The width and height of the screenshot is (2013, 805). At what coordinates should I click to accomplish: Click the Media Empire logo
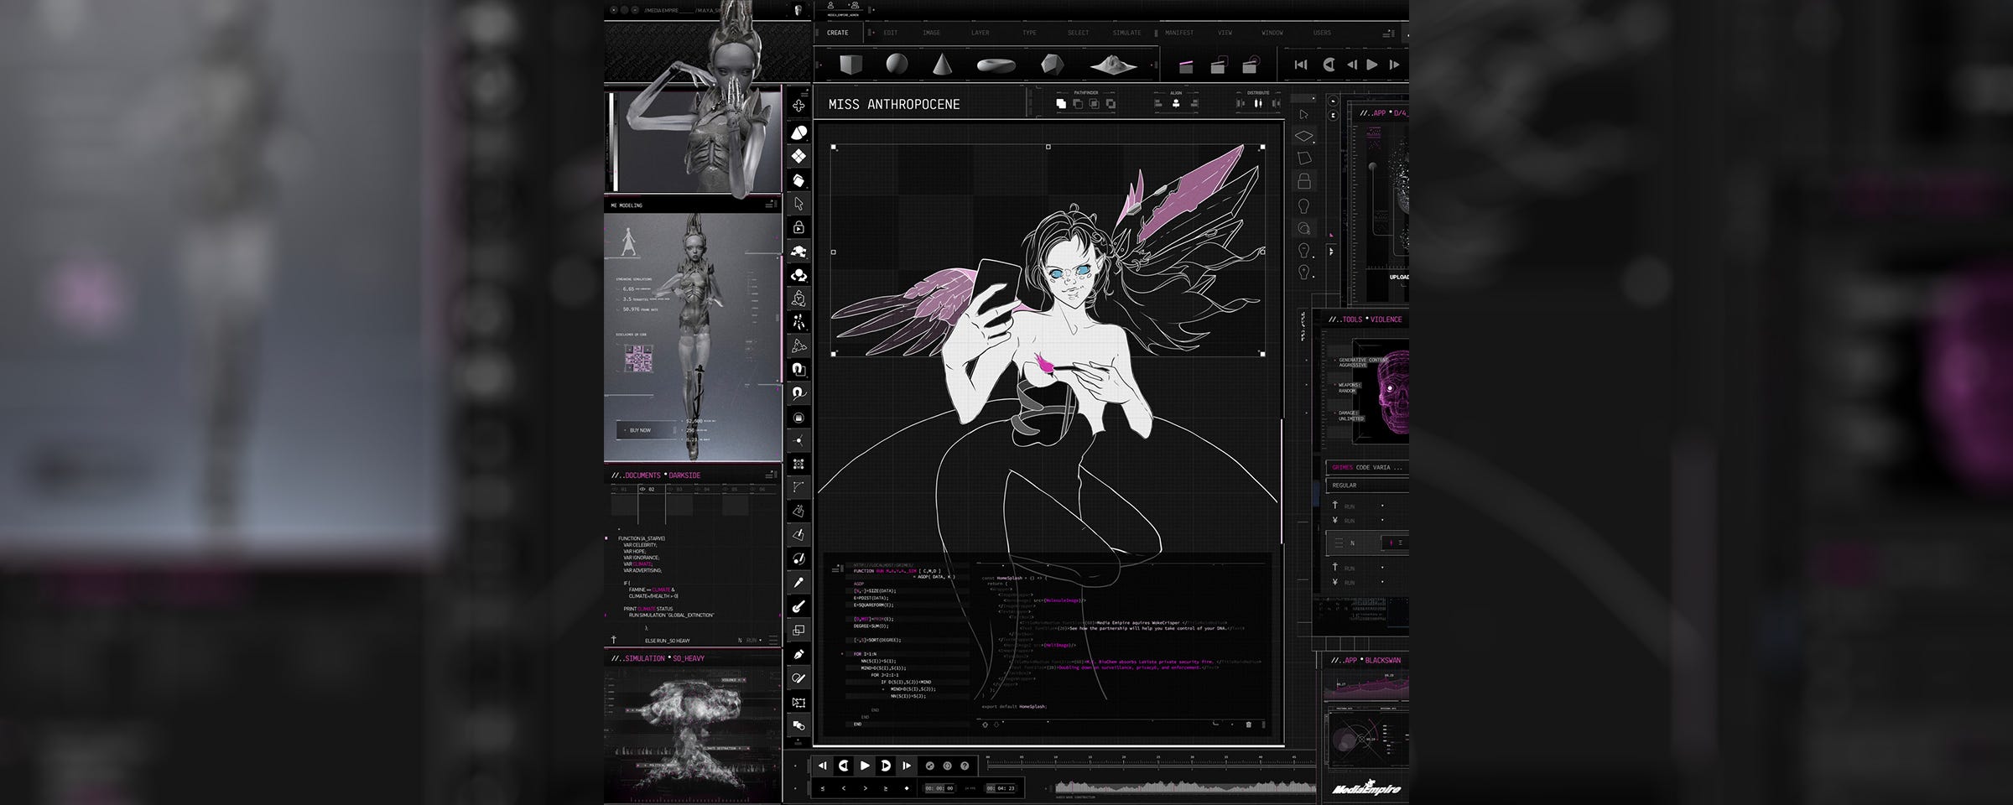coord(1366,789)
